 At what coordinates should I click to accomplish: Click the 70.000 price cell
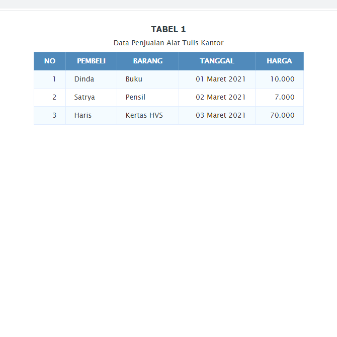(x=279, y=115)
